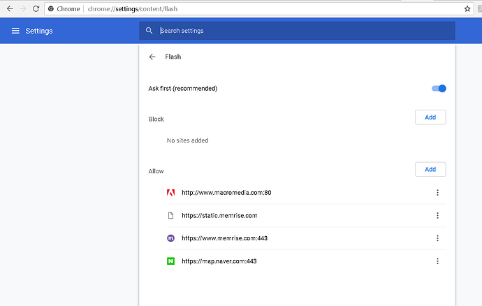Click the purple Memrise favicon
The height and width of the screenshot is (306, 482).
point(170,238)
